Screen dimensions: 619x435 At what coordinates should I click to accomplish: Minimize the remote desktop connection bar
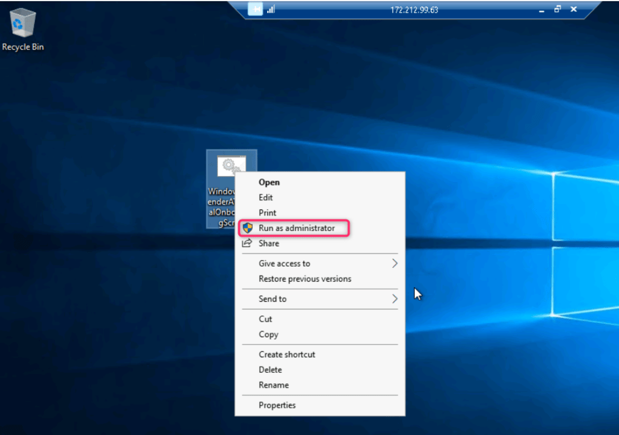click(x=541, y=10)
